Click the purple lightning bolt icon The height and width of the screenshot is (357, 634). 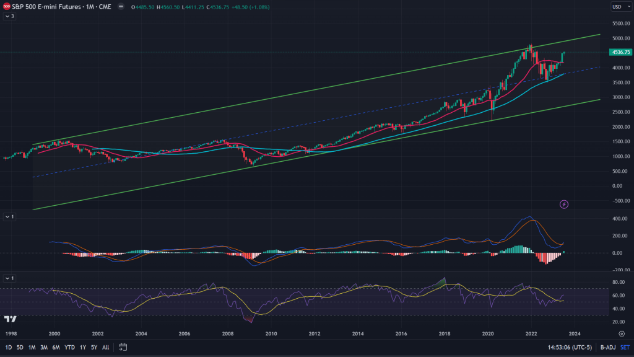[563, 203]
